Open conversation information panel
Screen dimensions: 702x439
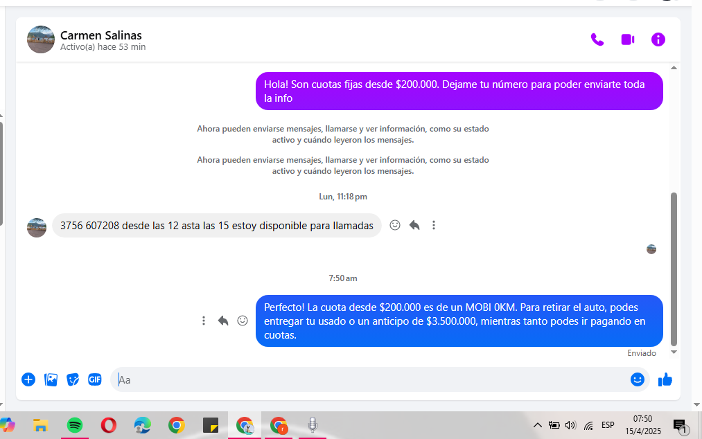658,40
